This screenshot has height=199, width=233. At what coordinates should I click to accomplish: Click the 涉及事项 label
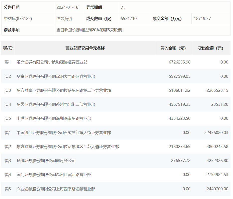(x=12, y=30)
